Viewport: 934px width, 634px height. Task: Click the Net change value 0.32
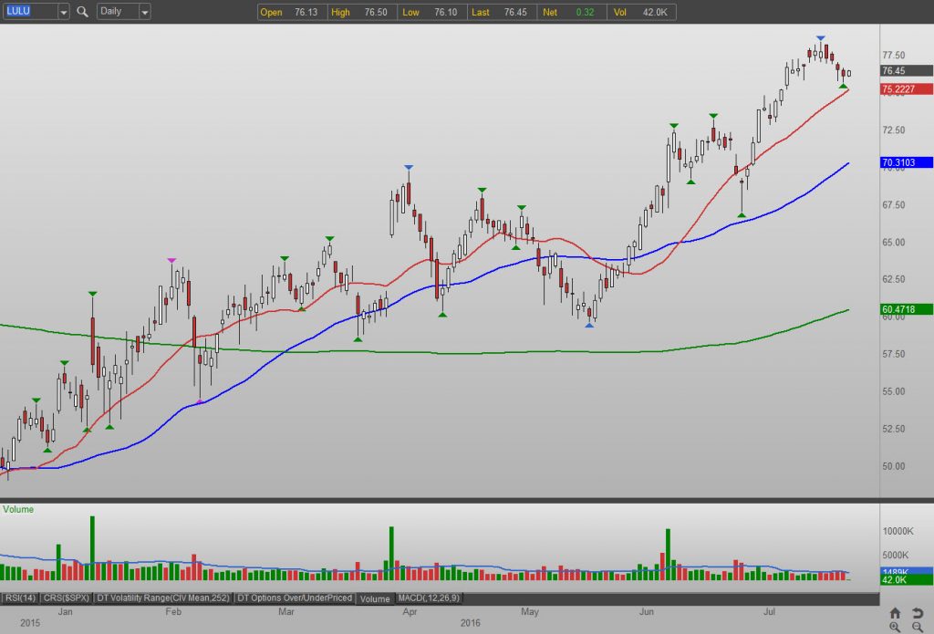[x=585, y=12]
